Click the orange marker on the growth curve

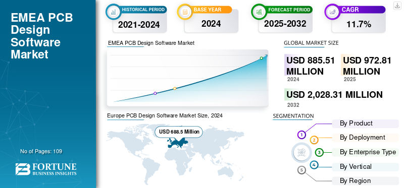coord(175,88)
